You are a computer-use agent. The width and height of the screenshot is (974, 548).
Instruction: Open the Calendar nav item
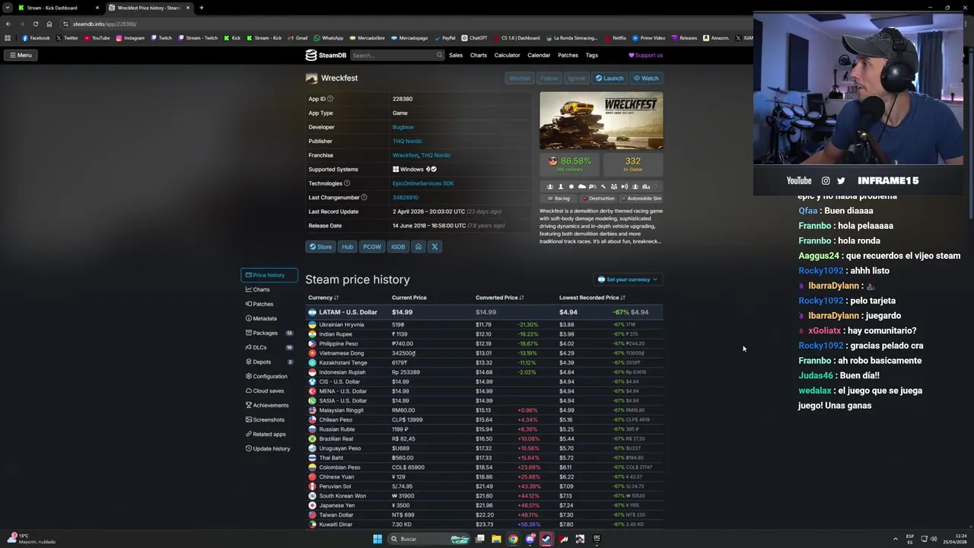point(539,55)
